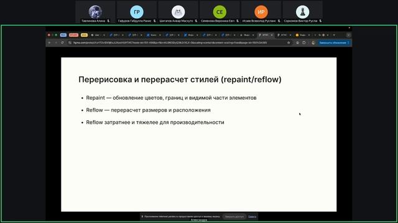Click bullet 'Reflow затратнее и тяжелее для производительности'
The image size is (398, 223).
pyautogui.click(x=155, y=123)
